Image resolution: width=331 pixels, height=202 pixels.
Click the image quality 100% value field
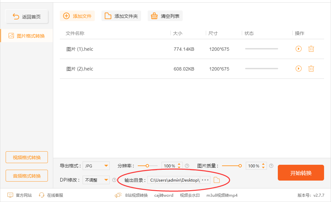[x=254, y=166]
